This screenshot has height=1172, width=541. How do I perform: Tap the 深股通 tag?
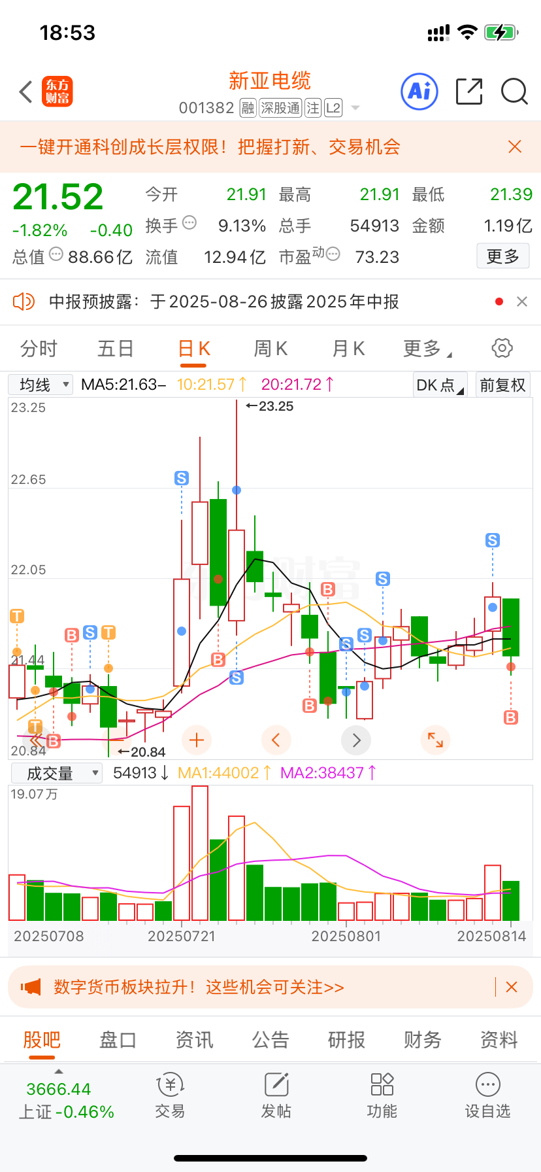[x=280, y=108]
